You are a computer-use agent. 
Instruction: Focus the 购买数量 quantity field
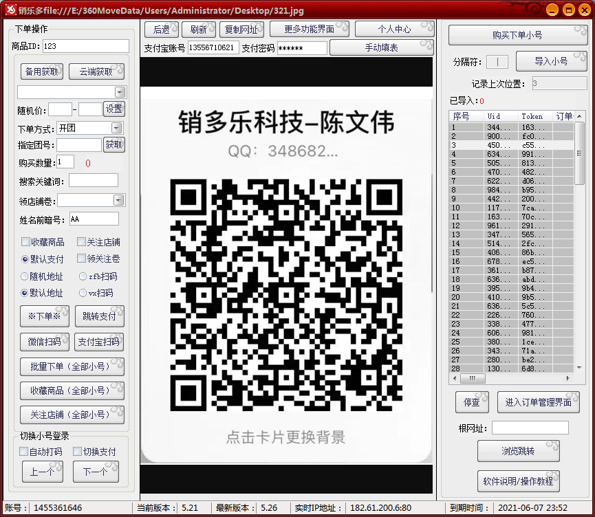point(65,162)
